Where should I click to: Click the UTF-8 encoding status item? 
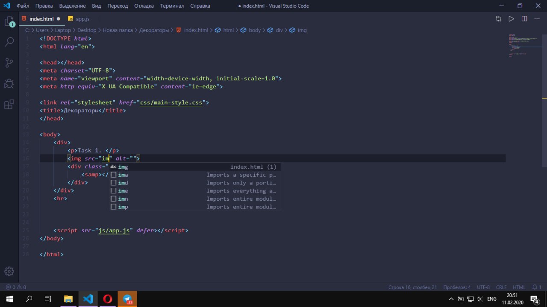tap(483, 287)
